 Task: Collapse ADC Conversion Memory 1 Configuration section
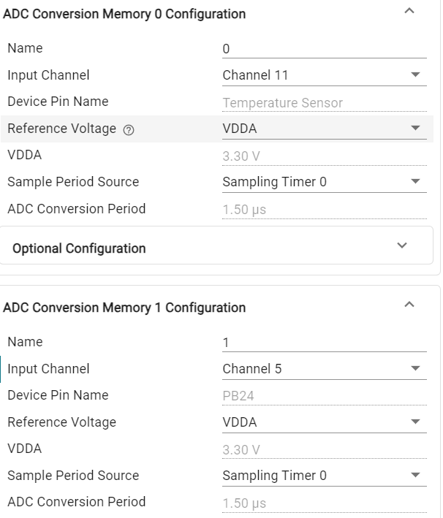point(409,304)
